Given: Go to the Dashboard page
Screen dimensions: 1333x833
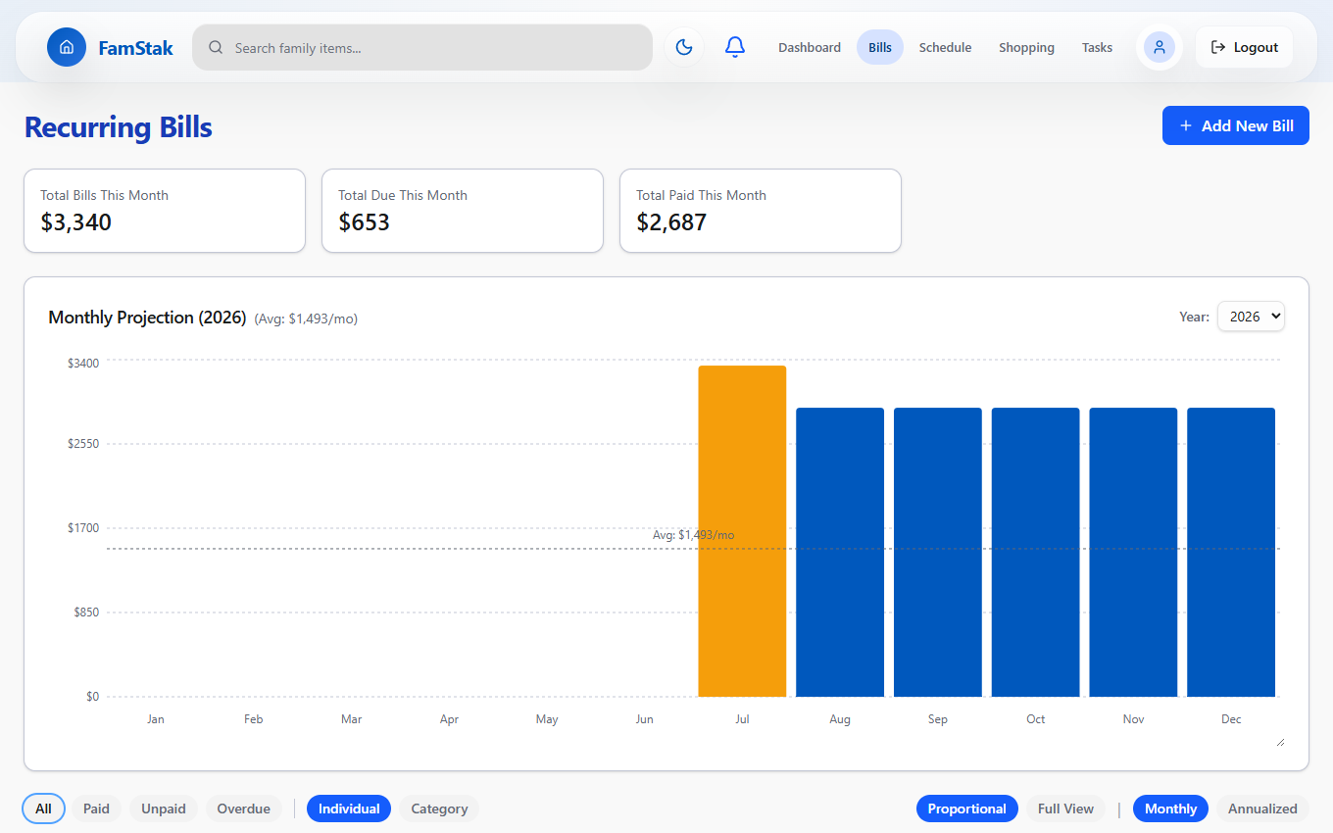Looking at the screenshot, I should tap(810, 47).
